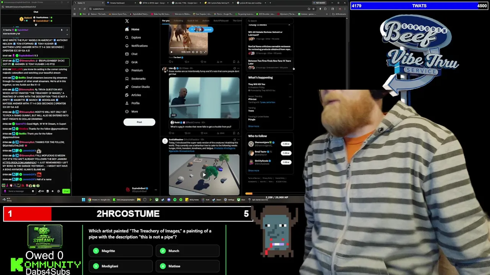
Task: Click the X logo in the sidebar
Action: (x=127, y=21)
